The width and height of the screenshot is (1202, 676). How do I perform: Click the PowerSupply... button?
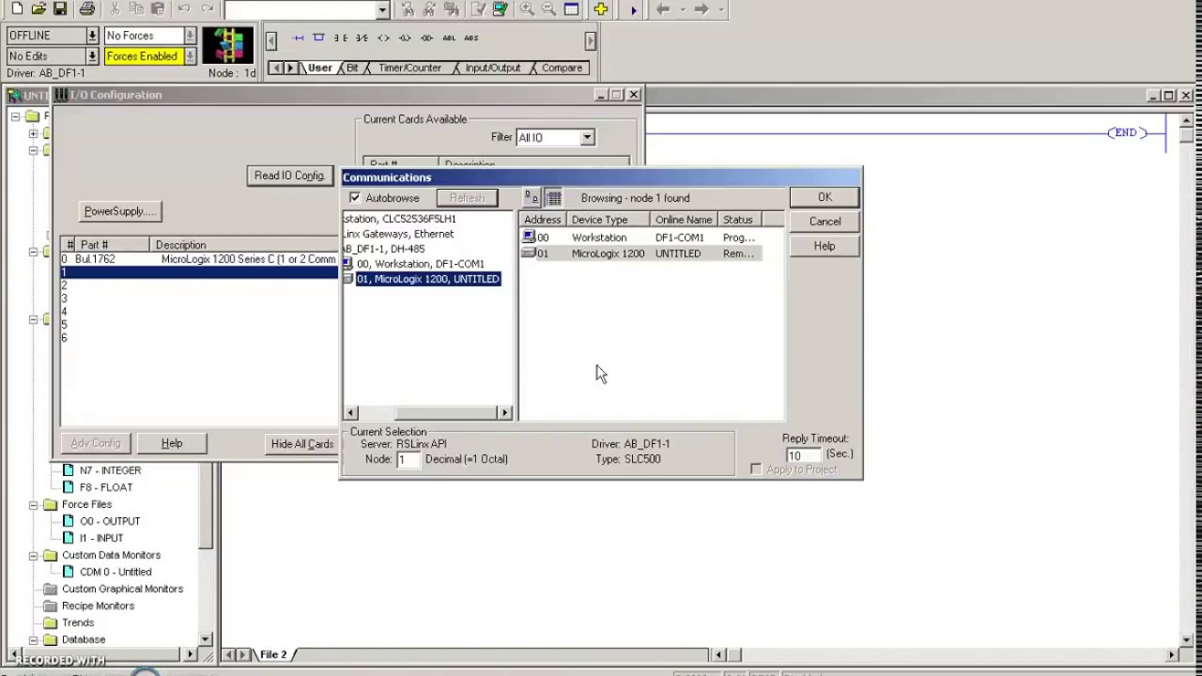120,211
